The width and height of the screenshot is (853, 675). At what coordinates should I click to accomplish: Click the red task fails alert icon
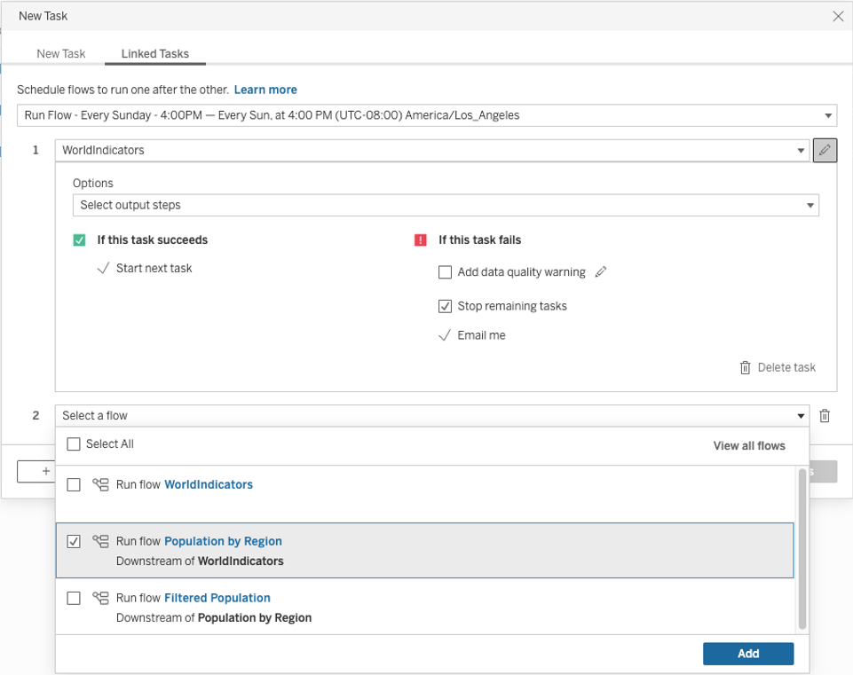tap(421, 239)
